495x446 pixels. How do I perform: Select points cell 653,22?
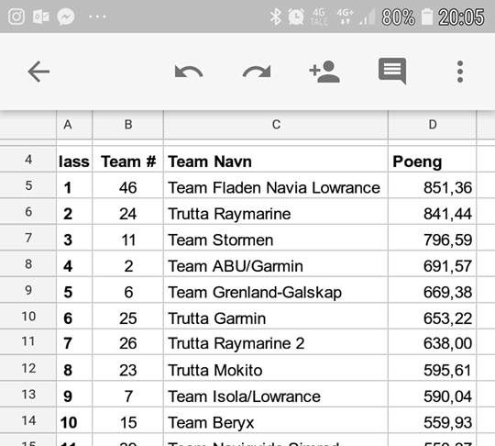[432, 316]
